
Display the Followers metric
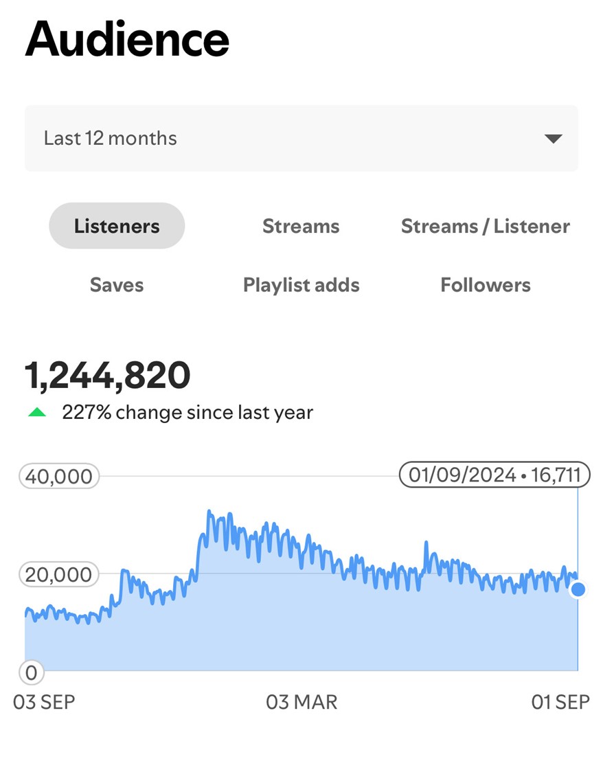pyautogui.click(x=485, y=285)
